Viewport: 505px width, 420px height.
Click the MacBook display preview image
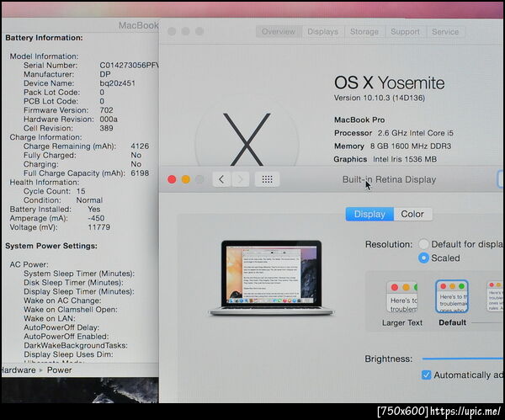point(272,279)
